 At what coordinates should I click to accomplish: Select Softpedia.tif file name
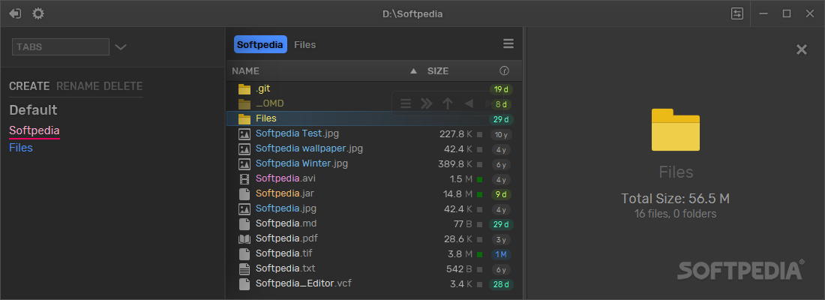(x=284, y=253)
